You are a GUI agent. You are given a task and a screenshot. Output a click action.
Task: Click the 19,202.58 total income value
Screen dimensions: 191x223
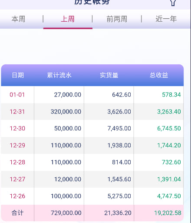tap(168, 213)
